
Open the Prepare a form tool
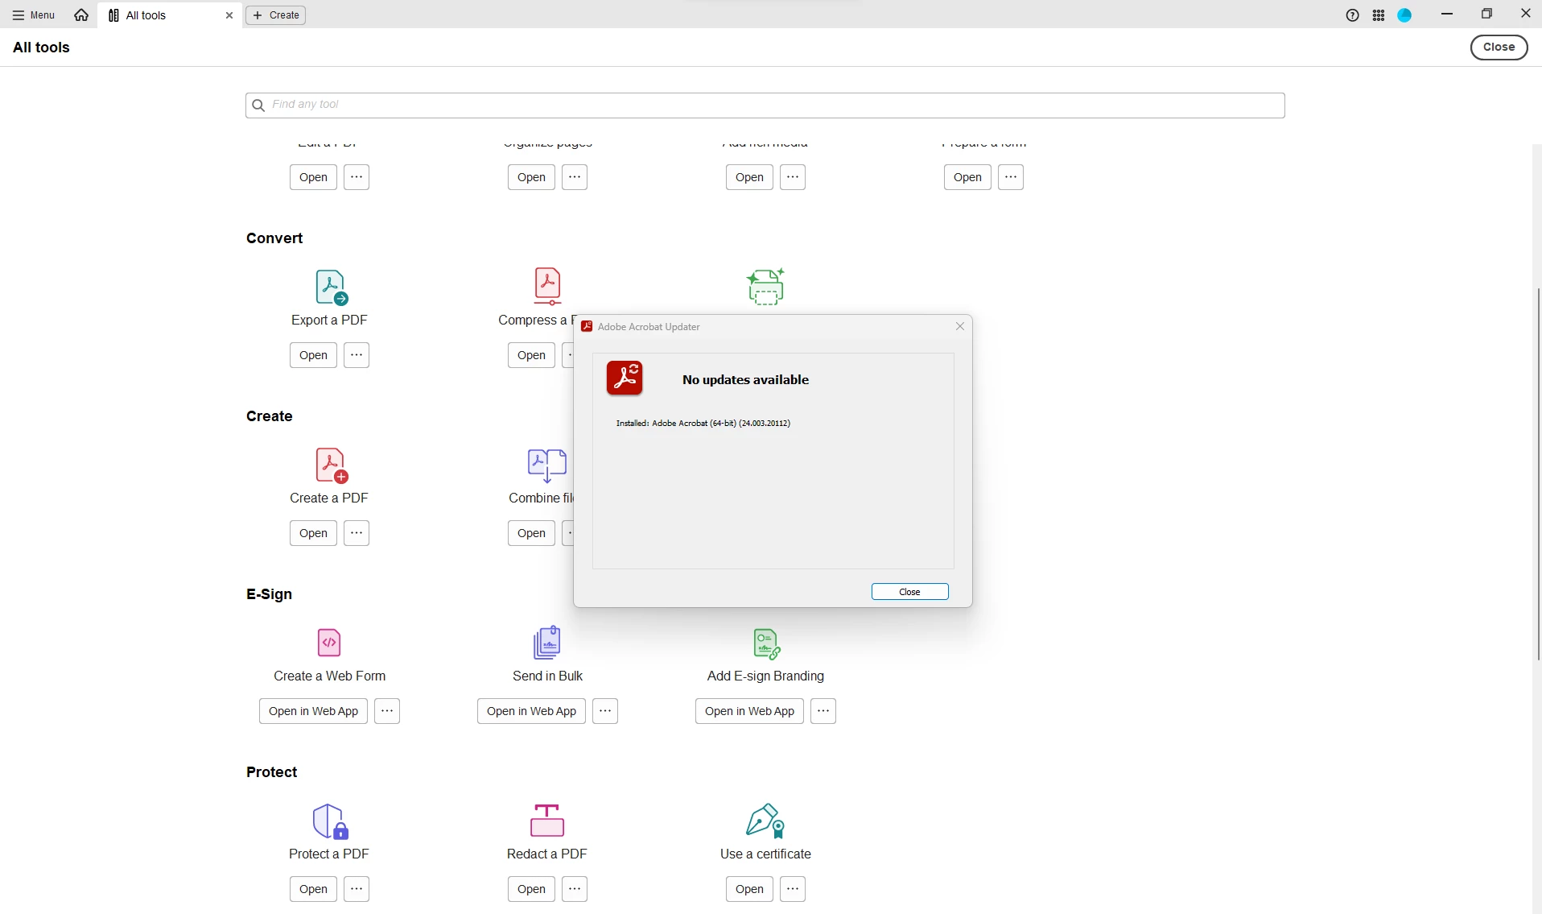pyautogui.click(x=967, y=177)
